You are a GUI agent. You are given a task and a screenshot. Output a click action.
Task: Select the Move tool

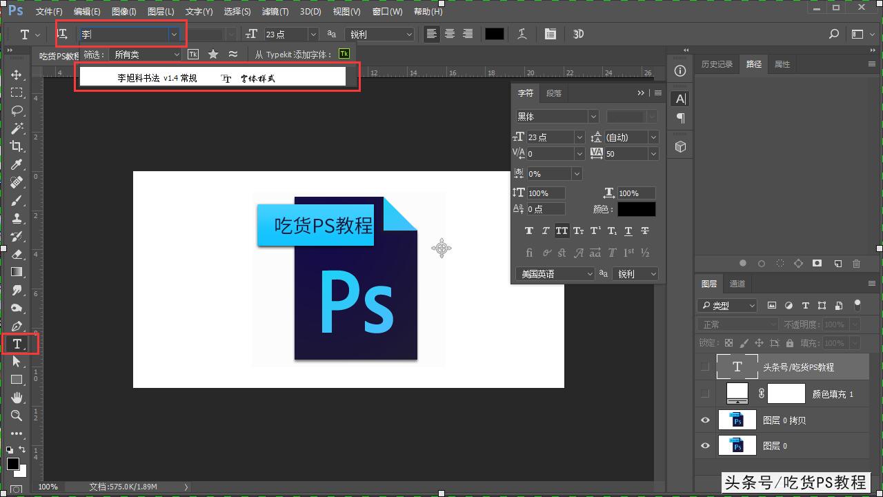[x=17, y=75]
